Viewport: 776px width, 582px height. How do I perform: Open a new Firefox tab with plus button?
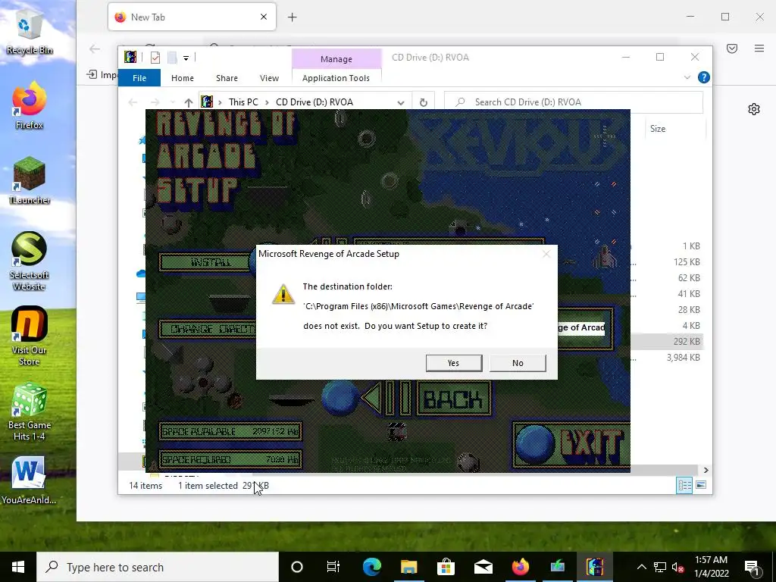pos(292,17)
